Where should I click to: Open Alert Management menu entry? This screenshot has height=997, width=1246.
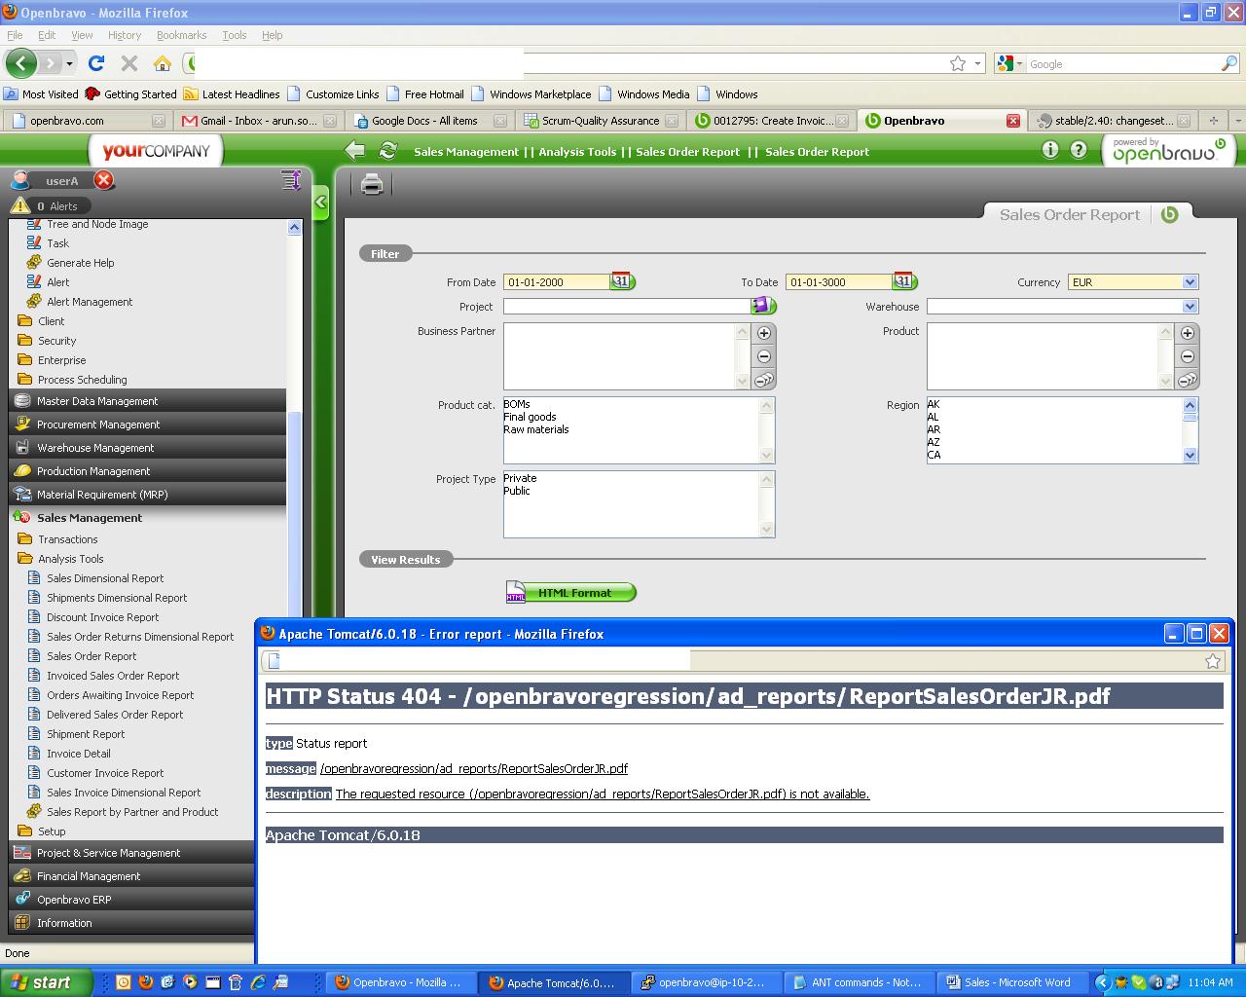coord(90,302)
